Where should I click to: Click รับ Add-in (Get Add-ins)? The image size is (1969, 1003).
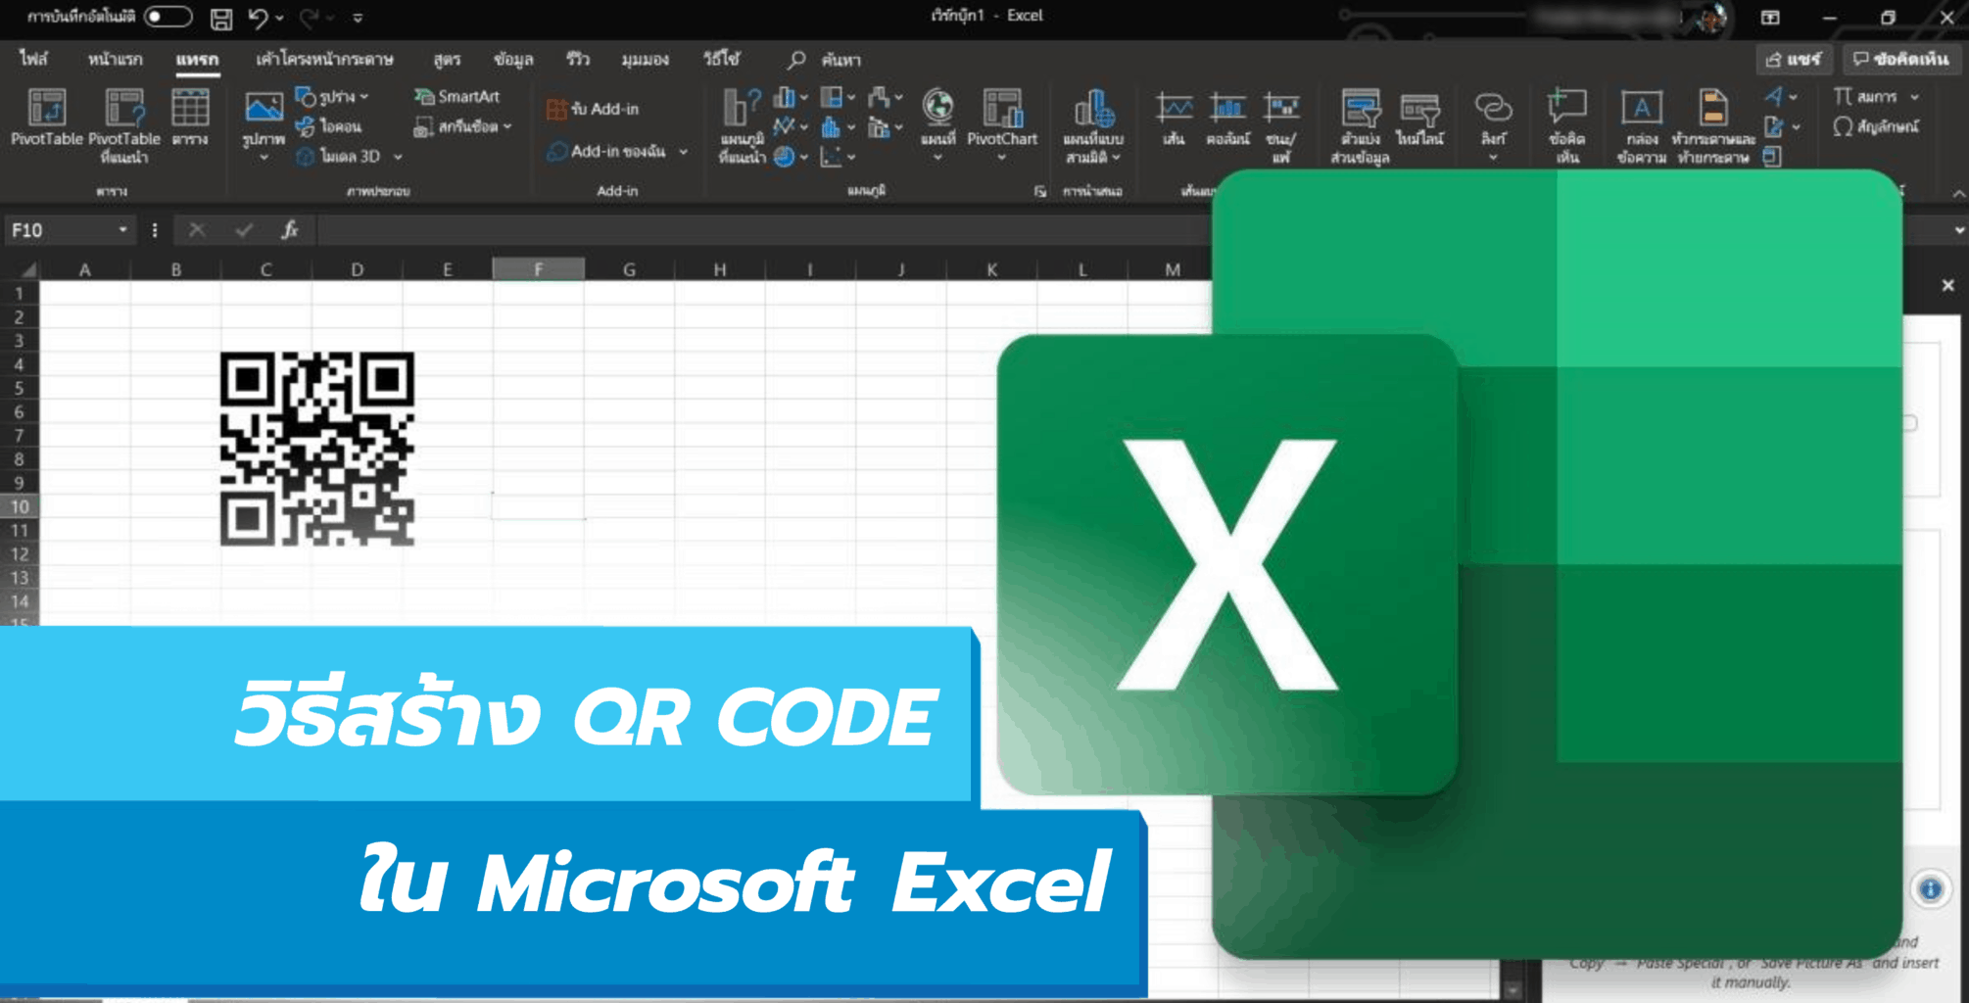tap(593, 109)
